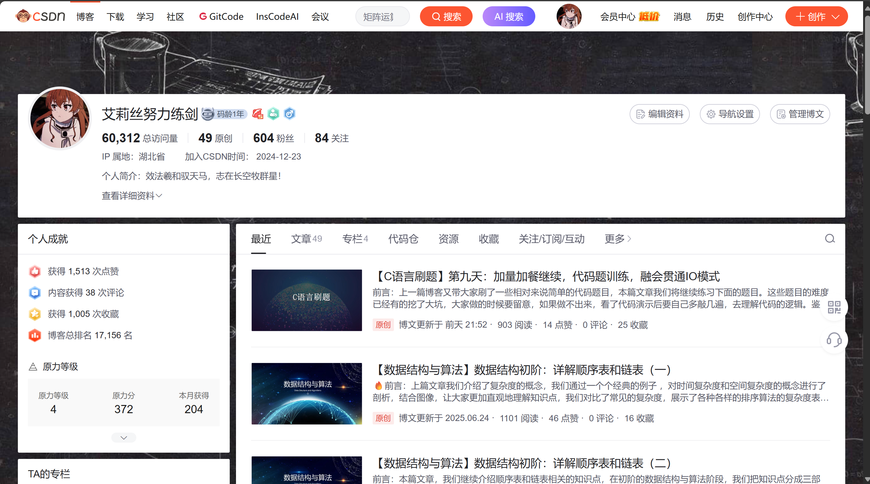The width and height of the screenshot is (870, 484).
Task: Open the customer service headset button
Action: pyautogui.click(x=834, y=340)
